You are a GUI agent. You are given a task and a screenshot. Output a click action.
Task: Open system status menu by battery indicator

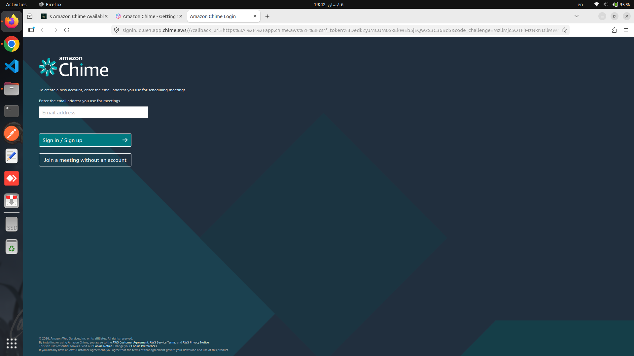pos(621,5)
